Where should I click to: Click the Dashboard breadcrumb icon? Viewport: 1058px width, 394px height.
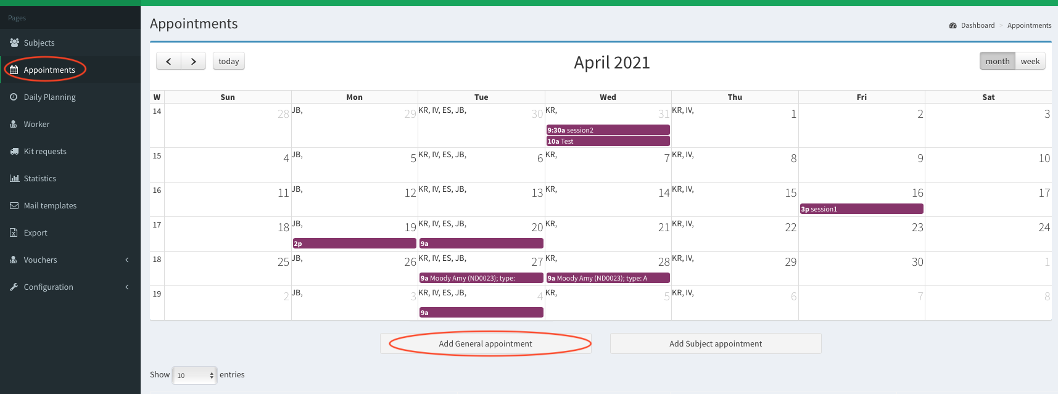(x=953, y=25)
